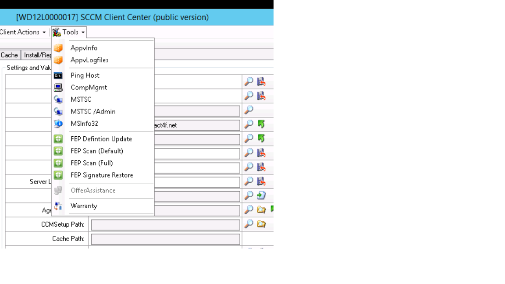The height and width of the screenshot is (284, 505).
Task: Click magnifier icon in CCMSetup Path row
Action: coord(249,224)
